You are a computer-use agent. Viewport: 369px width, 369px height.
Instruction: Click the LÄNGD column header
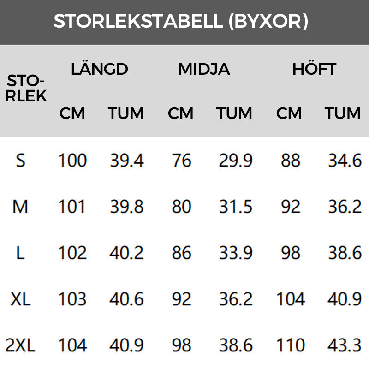[x=99, y=69]
